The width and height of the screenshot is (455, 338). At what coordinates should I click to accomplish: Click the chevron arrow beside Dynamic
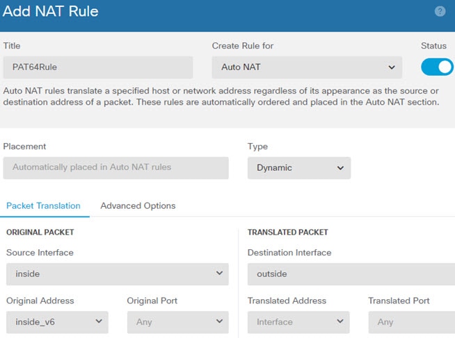(340, 168)
